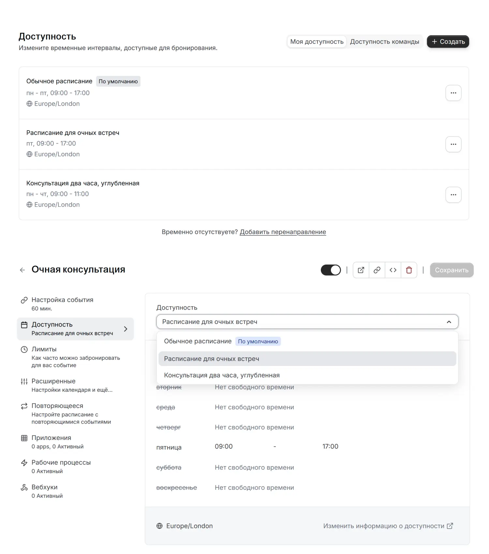
Task: Switch to Доступность команды view
Action: point(384,42)
